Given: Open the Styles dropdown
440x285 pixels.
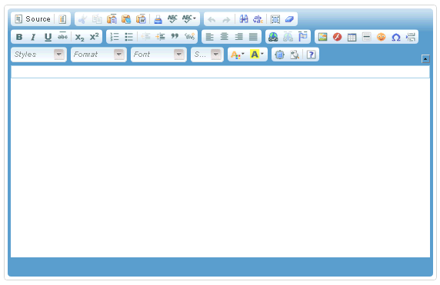Looking at the screenshot, I should click(x=38, y=55).
